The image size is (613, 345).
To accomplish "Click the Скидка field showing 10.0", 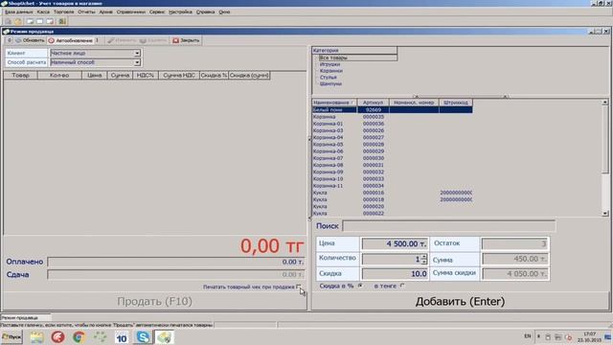I will tap(395, 274).
